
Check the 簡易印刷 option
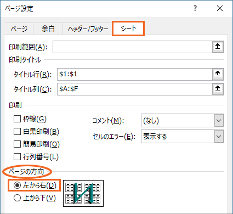pos(17,144)
